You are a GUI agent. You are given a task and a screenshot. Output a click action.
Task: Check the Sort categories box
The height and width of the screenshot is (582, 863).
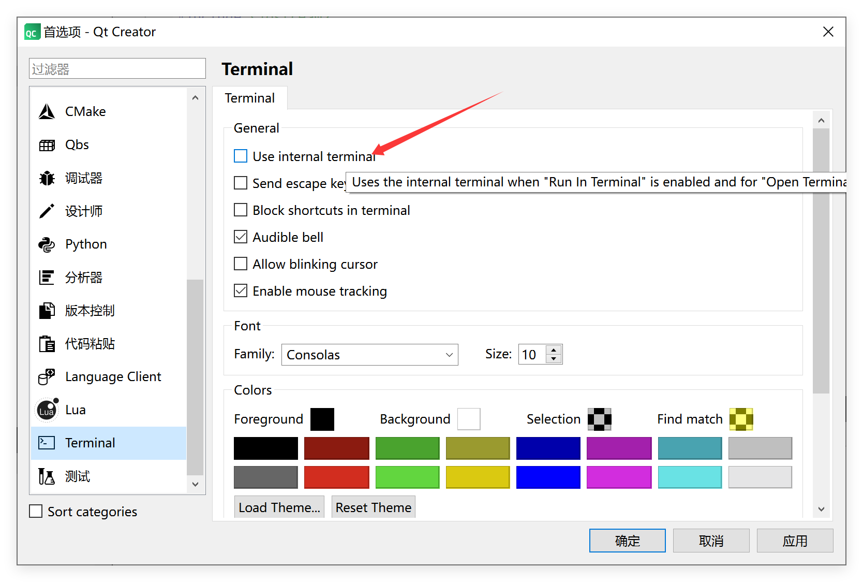click(x=36, y=511)
